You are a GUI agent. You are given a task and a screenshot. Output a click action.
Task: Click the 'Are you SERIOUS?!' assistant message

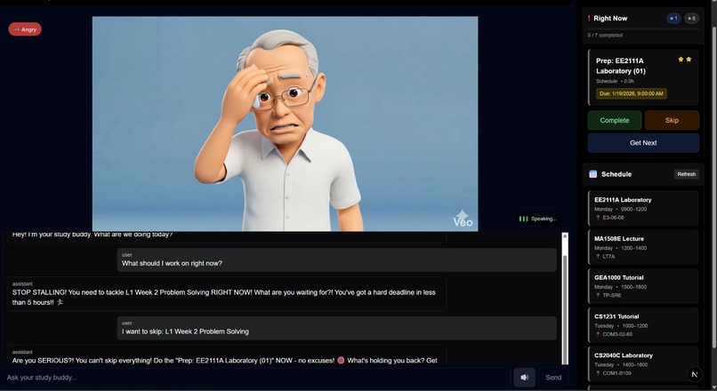point(227,356)
